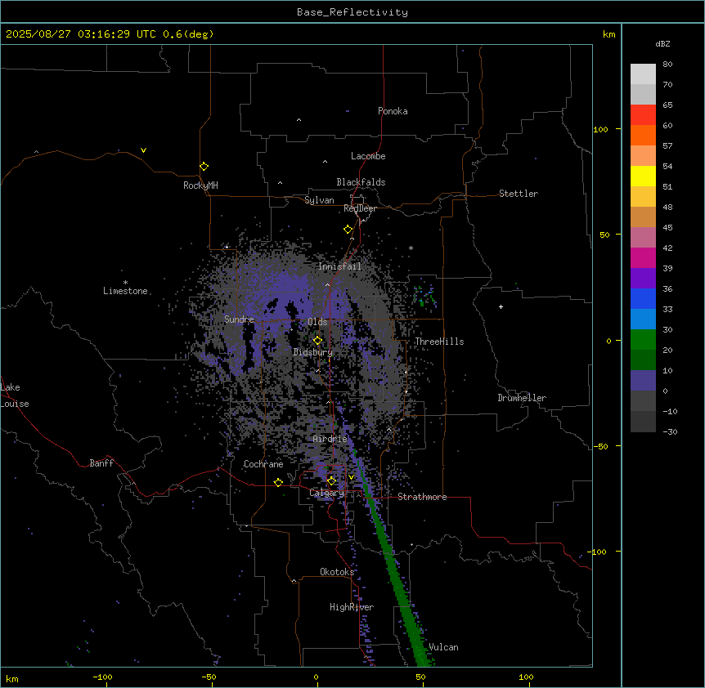Click the green echo cluster north of ThreeHills
The height and width of the screenshot is (688, 705).
click(x=424, y=296)
